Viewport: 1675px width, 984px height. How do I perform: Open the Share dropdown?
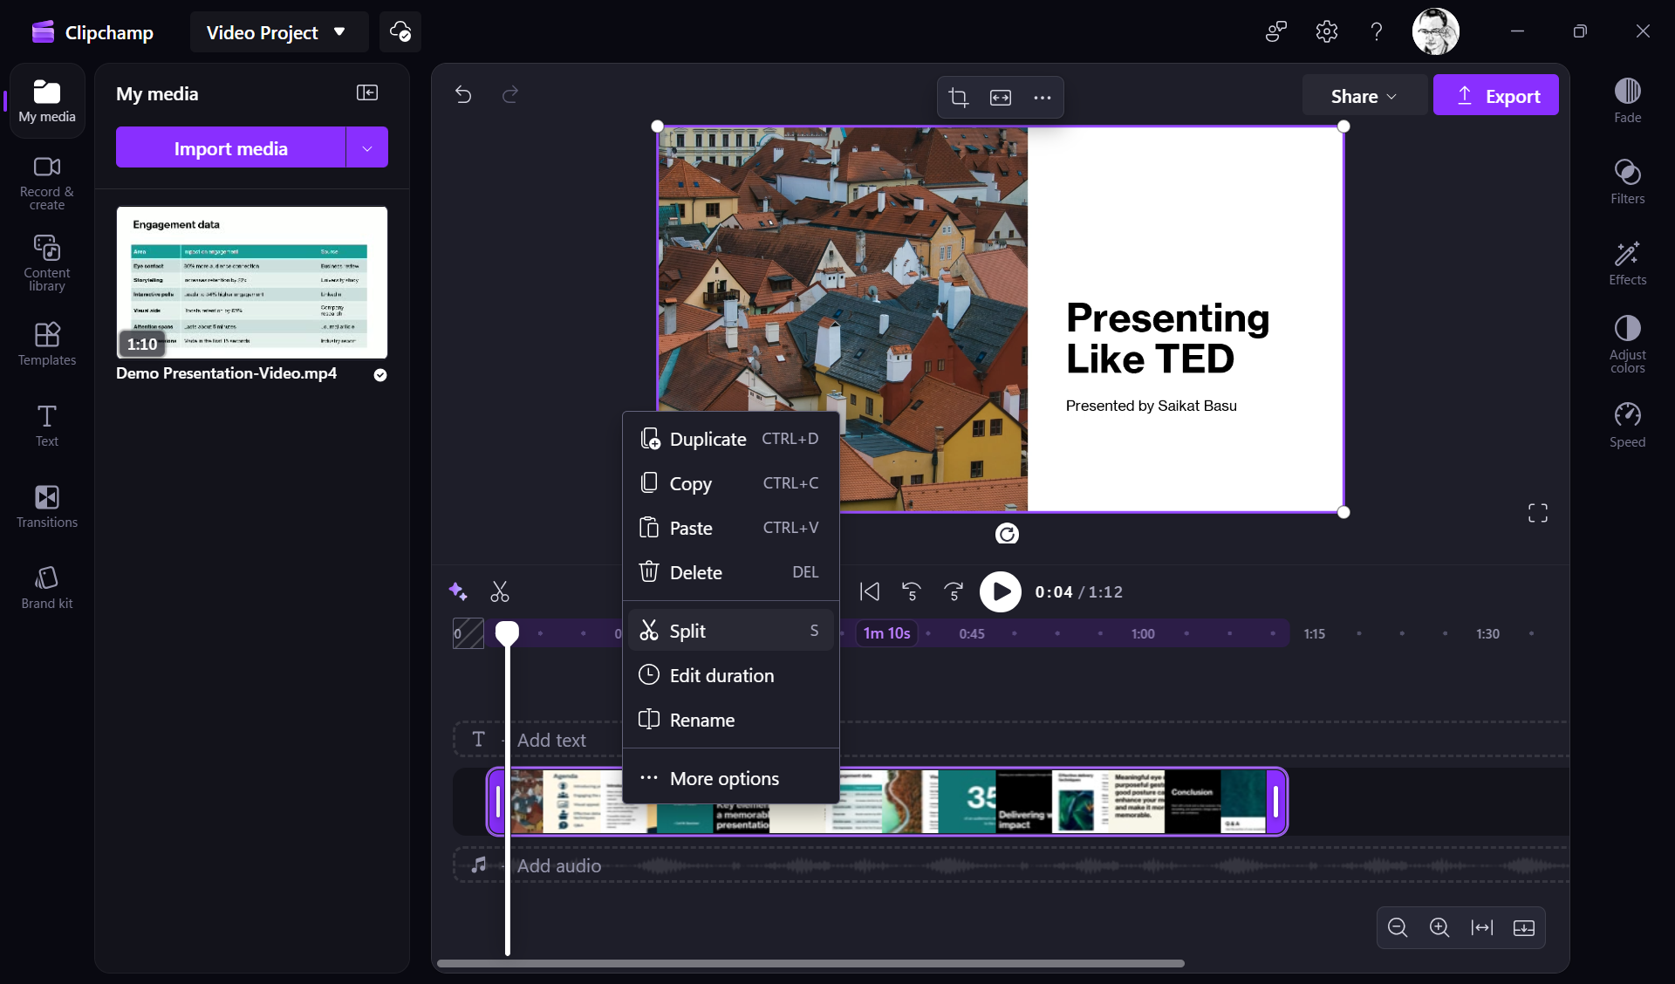click(x=1364, y=96)
